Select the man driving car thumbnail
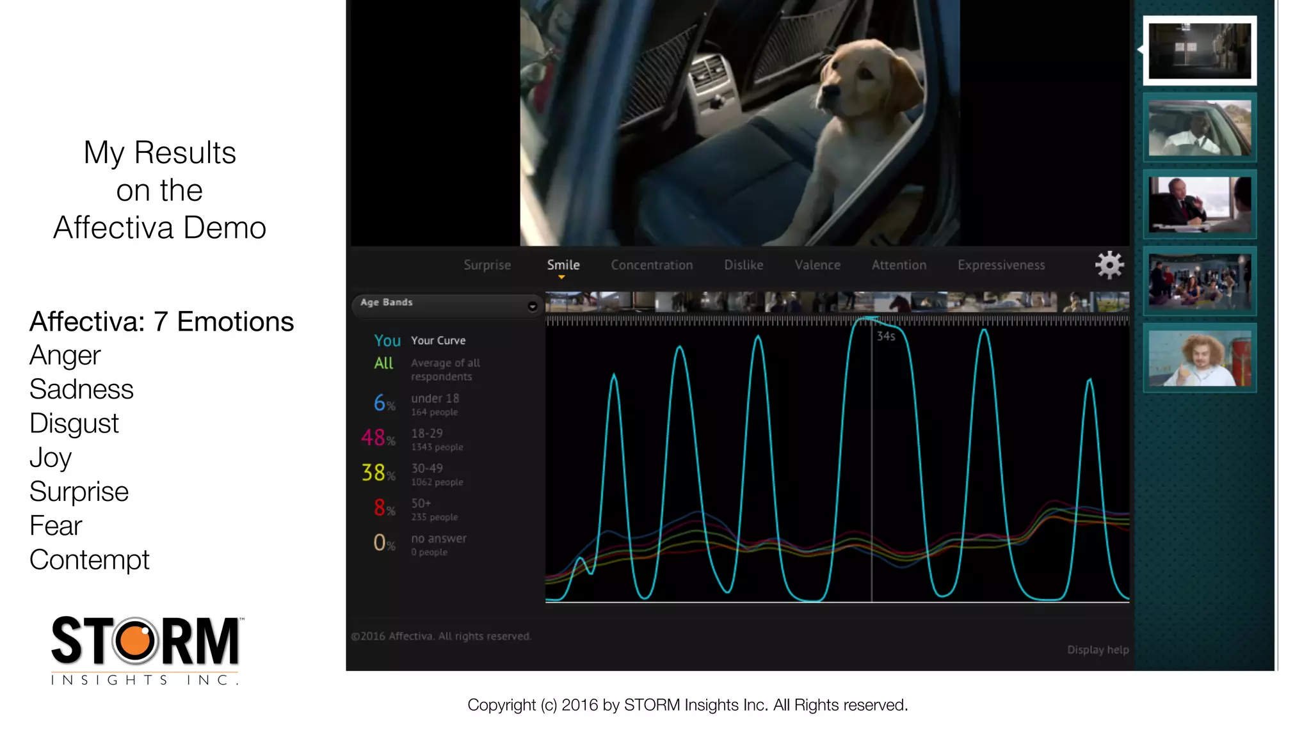The height and width of the screenshot is (737, 1311). [1200, 127]
